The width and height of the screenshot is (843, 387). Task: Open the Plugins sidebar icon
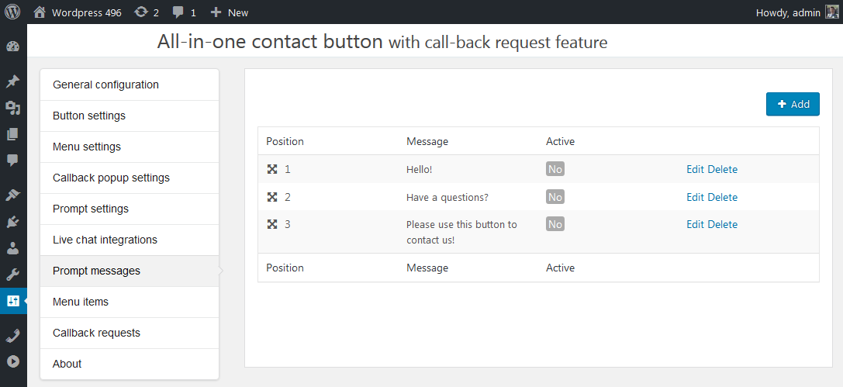click(x=12, y=223)
